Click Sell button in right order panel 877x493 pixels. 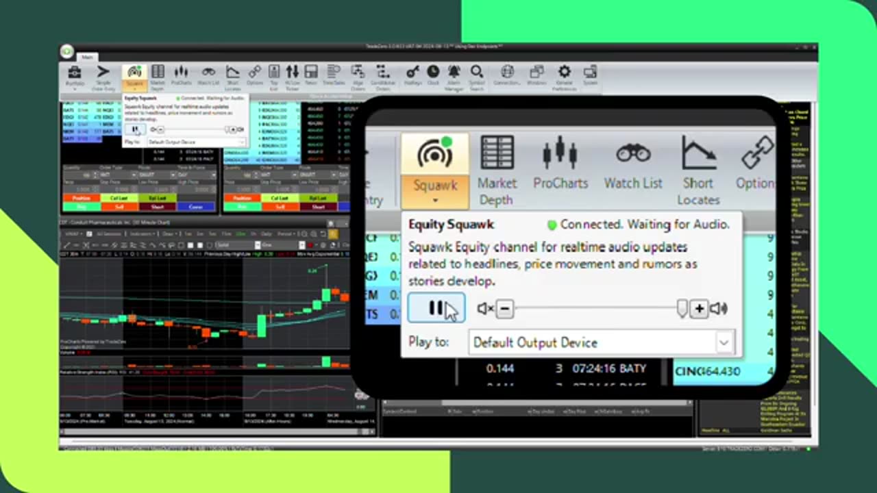(280, 207)
